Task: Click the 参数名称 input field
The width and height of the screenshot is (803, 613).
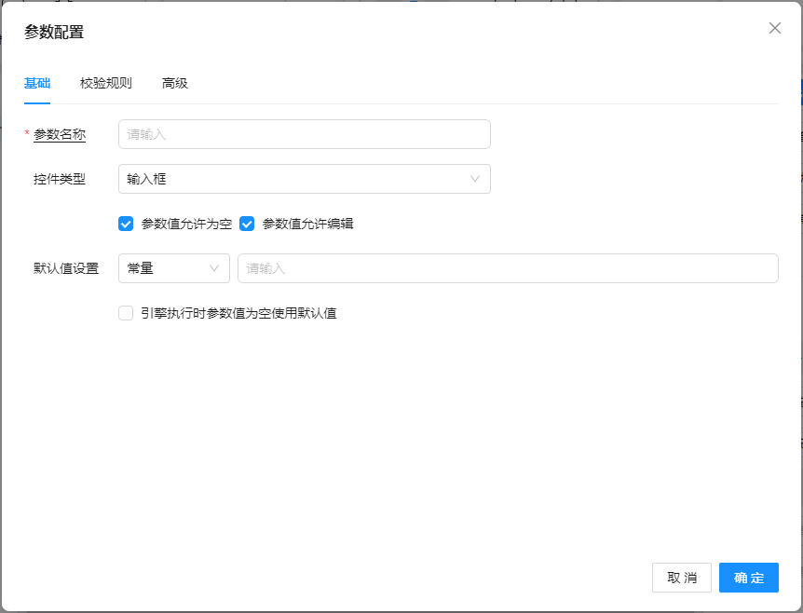Action: click(304, 134)
